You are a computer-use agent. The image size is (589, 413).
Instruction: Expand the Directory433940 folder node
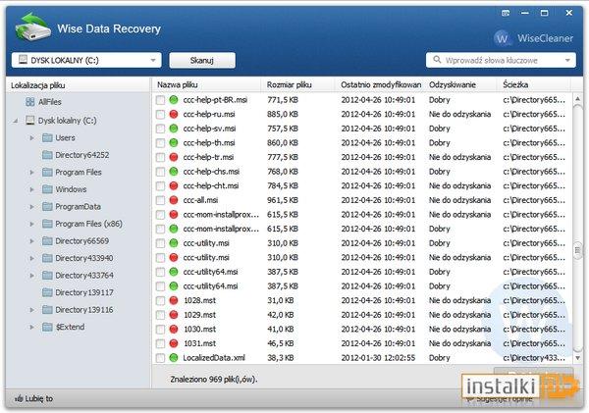click(32, 258)
